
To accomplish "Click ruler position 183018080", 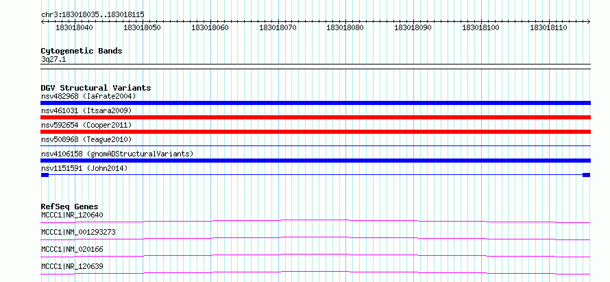I will click(x=345, y=27).
